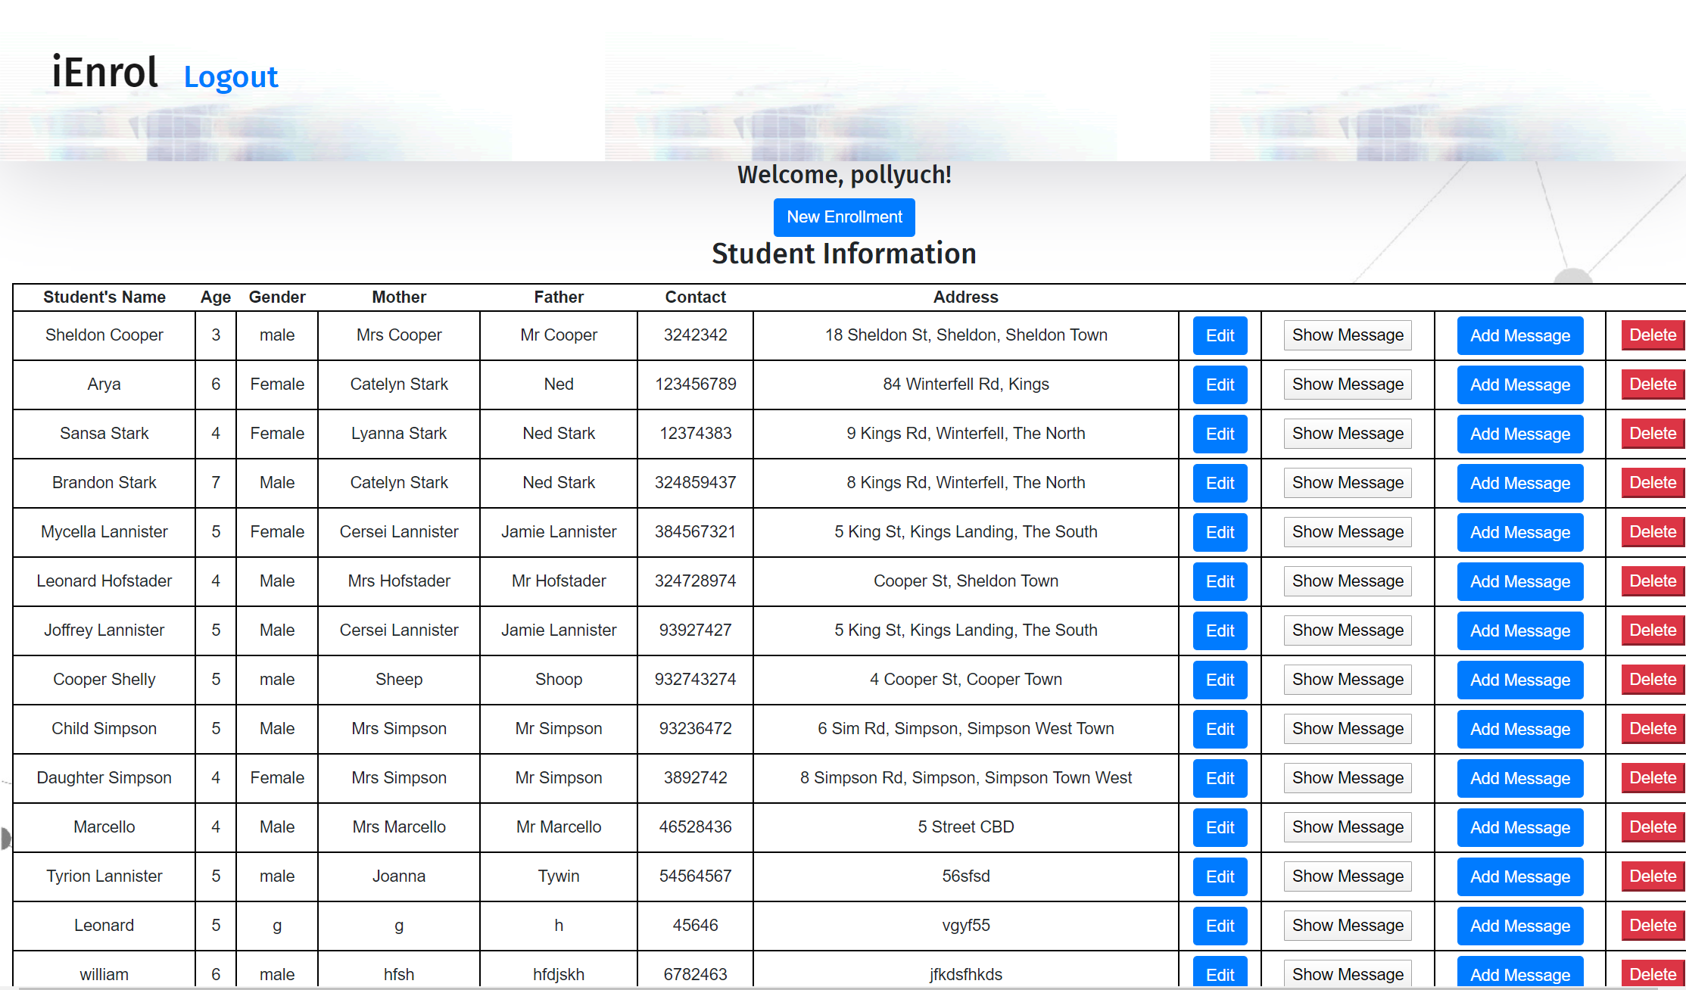The width and height of the screenshot is (1686, 990).
Task: Delete Brandon Stark's record
Action: 1652,483
